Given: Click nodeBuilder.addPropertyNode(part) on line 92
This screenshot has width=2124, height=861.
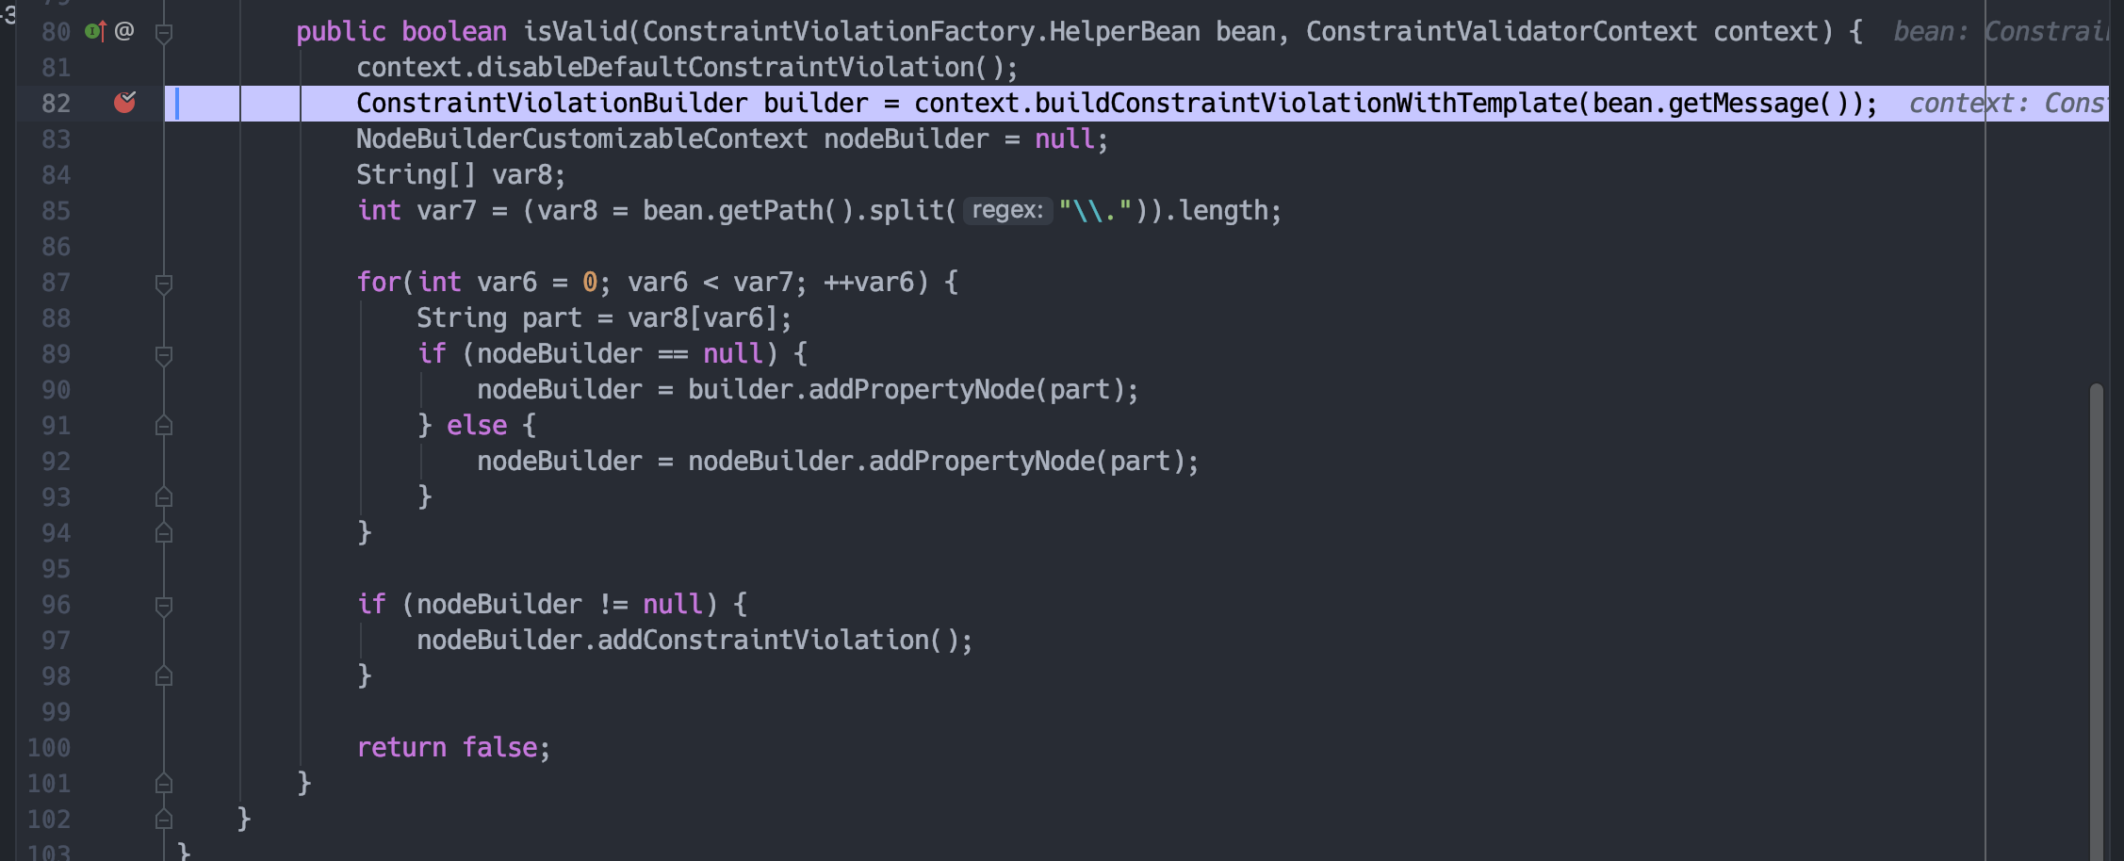Looking at the screenshot, I should tap(934, 461).
